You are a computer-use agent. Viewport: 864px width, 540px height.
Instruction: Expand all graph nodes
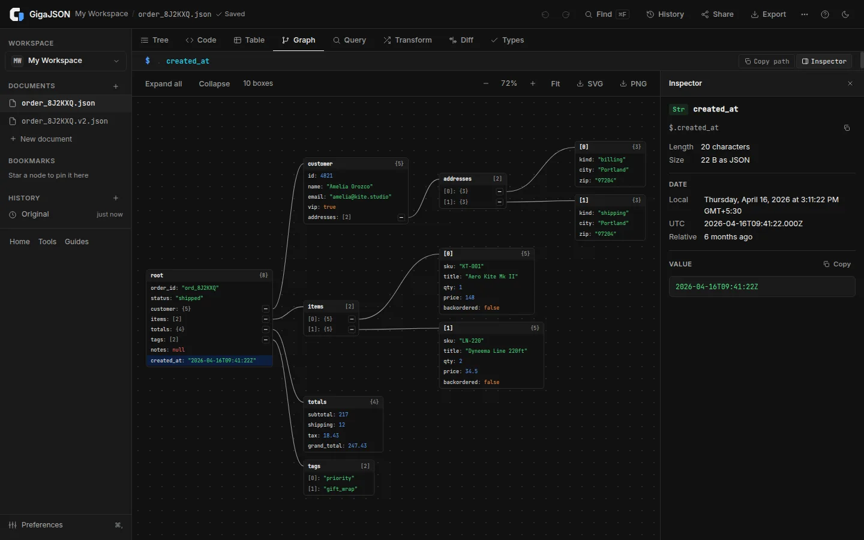coord(163,84)
